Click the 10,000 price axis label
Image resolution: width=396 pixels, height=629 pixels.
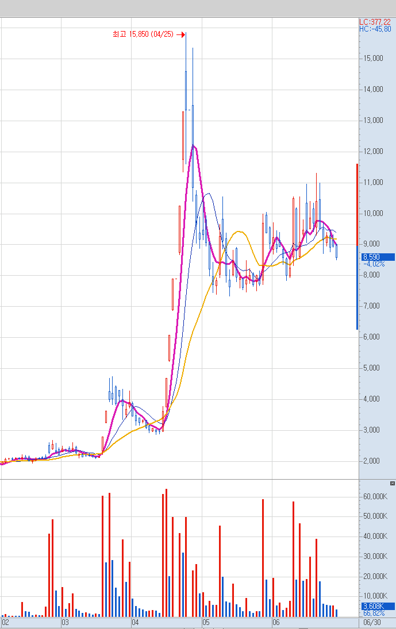[373, 214]
